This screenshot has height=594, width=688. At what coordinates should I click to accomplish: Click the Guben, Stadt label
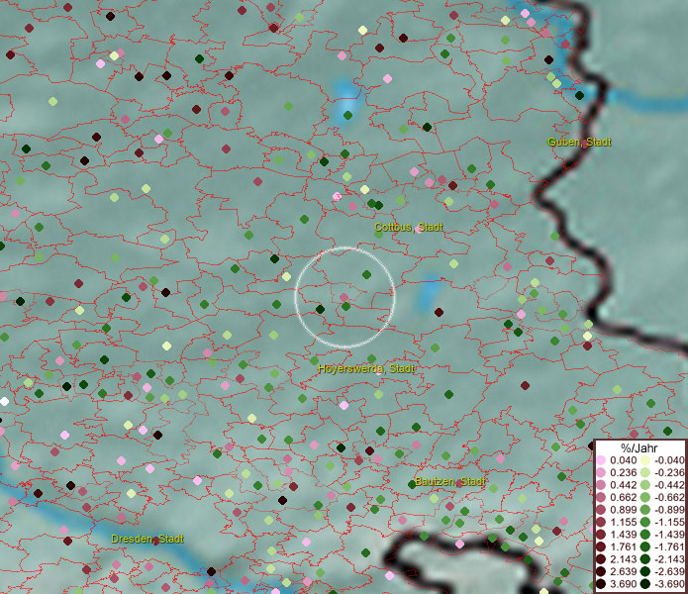[x=579, y=143]
